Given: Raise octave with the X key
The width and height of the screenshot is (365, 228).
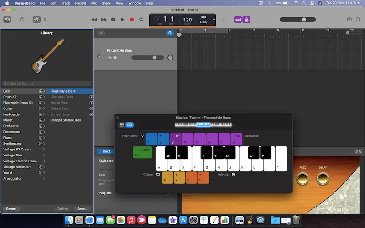Looking at the screenshot, I should pyautogui.click(x=179, y=178).
